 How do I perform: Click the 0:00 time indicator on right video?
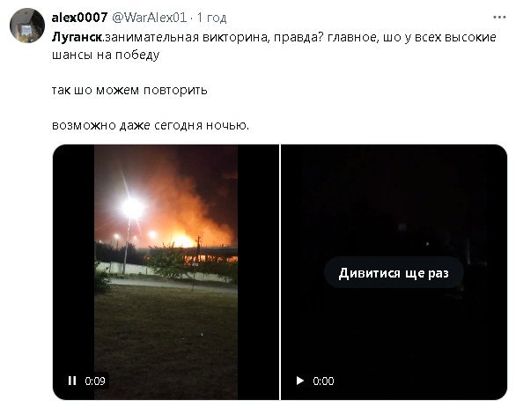point(323,381)
